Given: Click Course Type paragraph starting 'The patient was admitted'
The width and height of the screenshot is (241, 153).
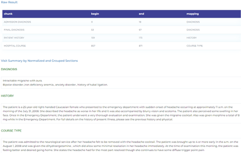Looking at the screenshot, I should 120,146.
